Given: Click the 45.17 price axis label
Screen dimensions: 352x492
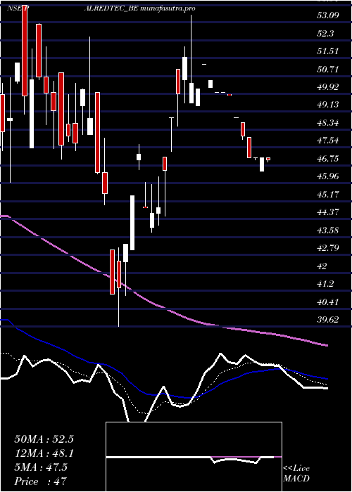Looking at the screenshot, I should [328, 195].
